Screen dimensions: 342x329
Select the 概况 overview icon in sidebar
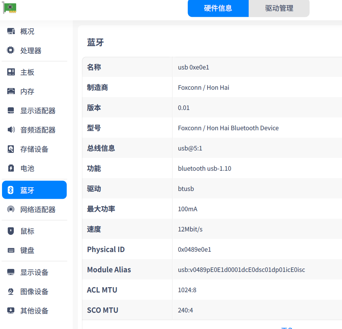(11, 31)
